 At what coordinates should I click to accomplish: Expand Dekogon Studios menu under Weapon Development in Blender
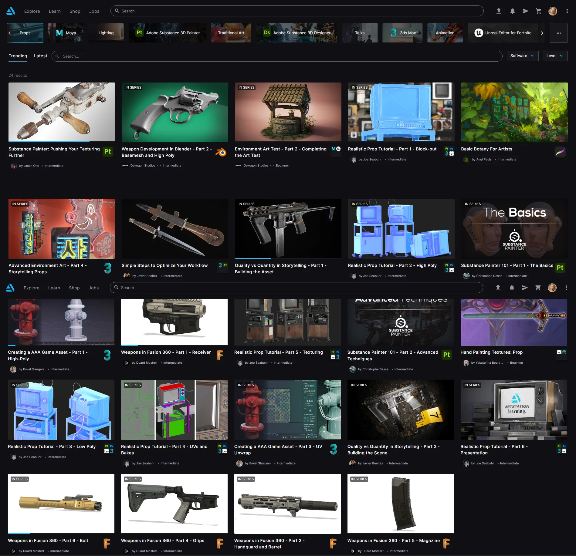pyautogui.click(x=158, y=165)
